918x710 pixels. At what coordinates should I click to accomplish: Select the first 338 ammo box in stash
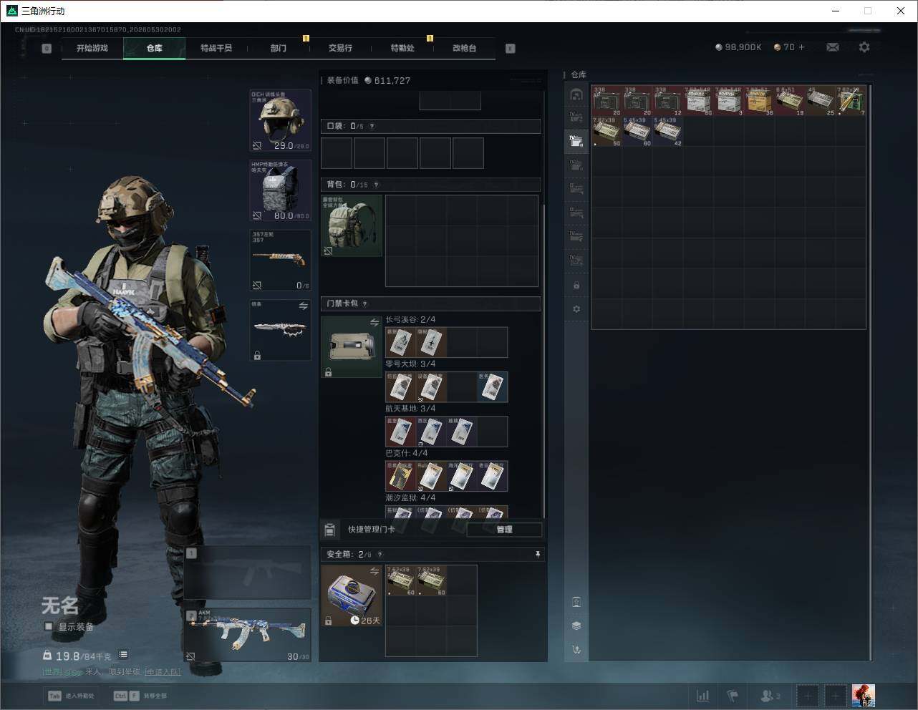(x=607, y=101)
